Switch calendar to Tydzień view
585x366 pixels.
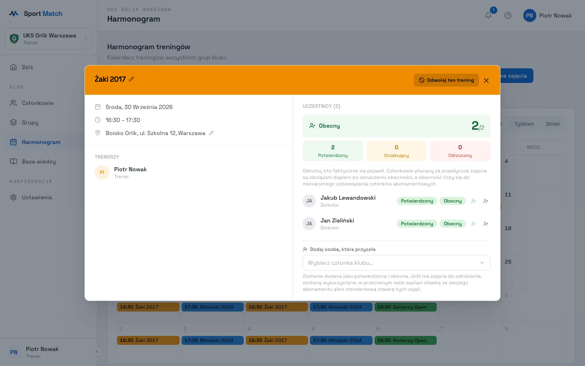click(x=524, y=124)
